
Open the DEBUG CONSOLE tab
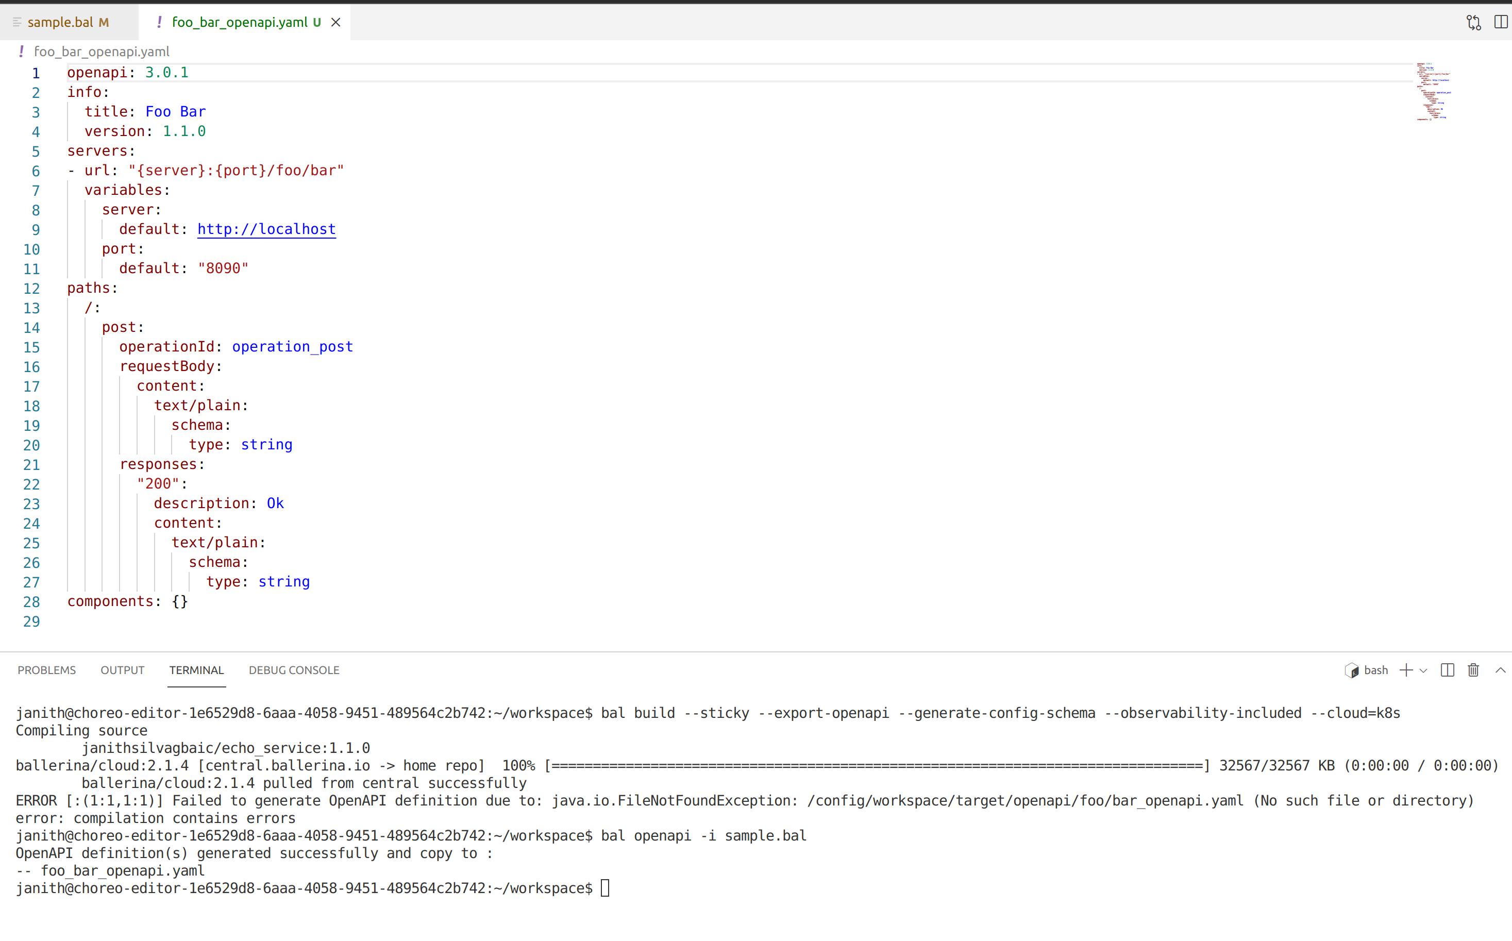pos(294,670)
